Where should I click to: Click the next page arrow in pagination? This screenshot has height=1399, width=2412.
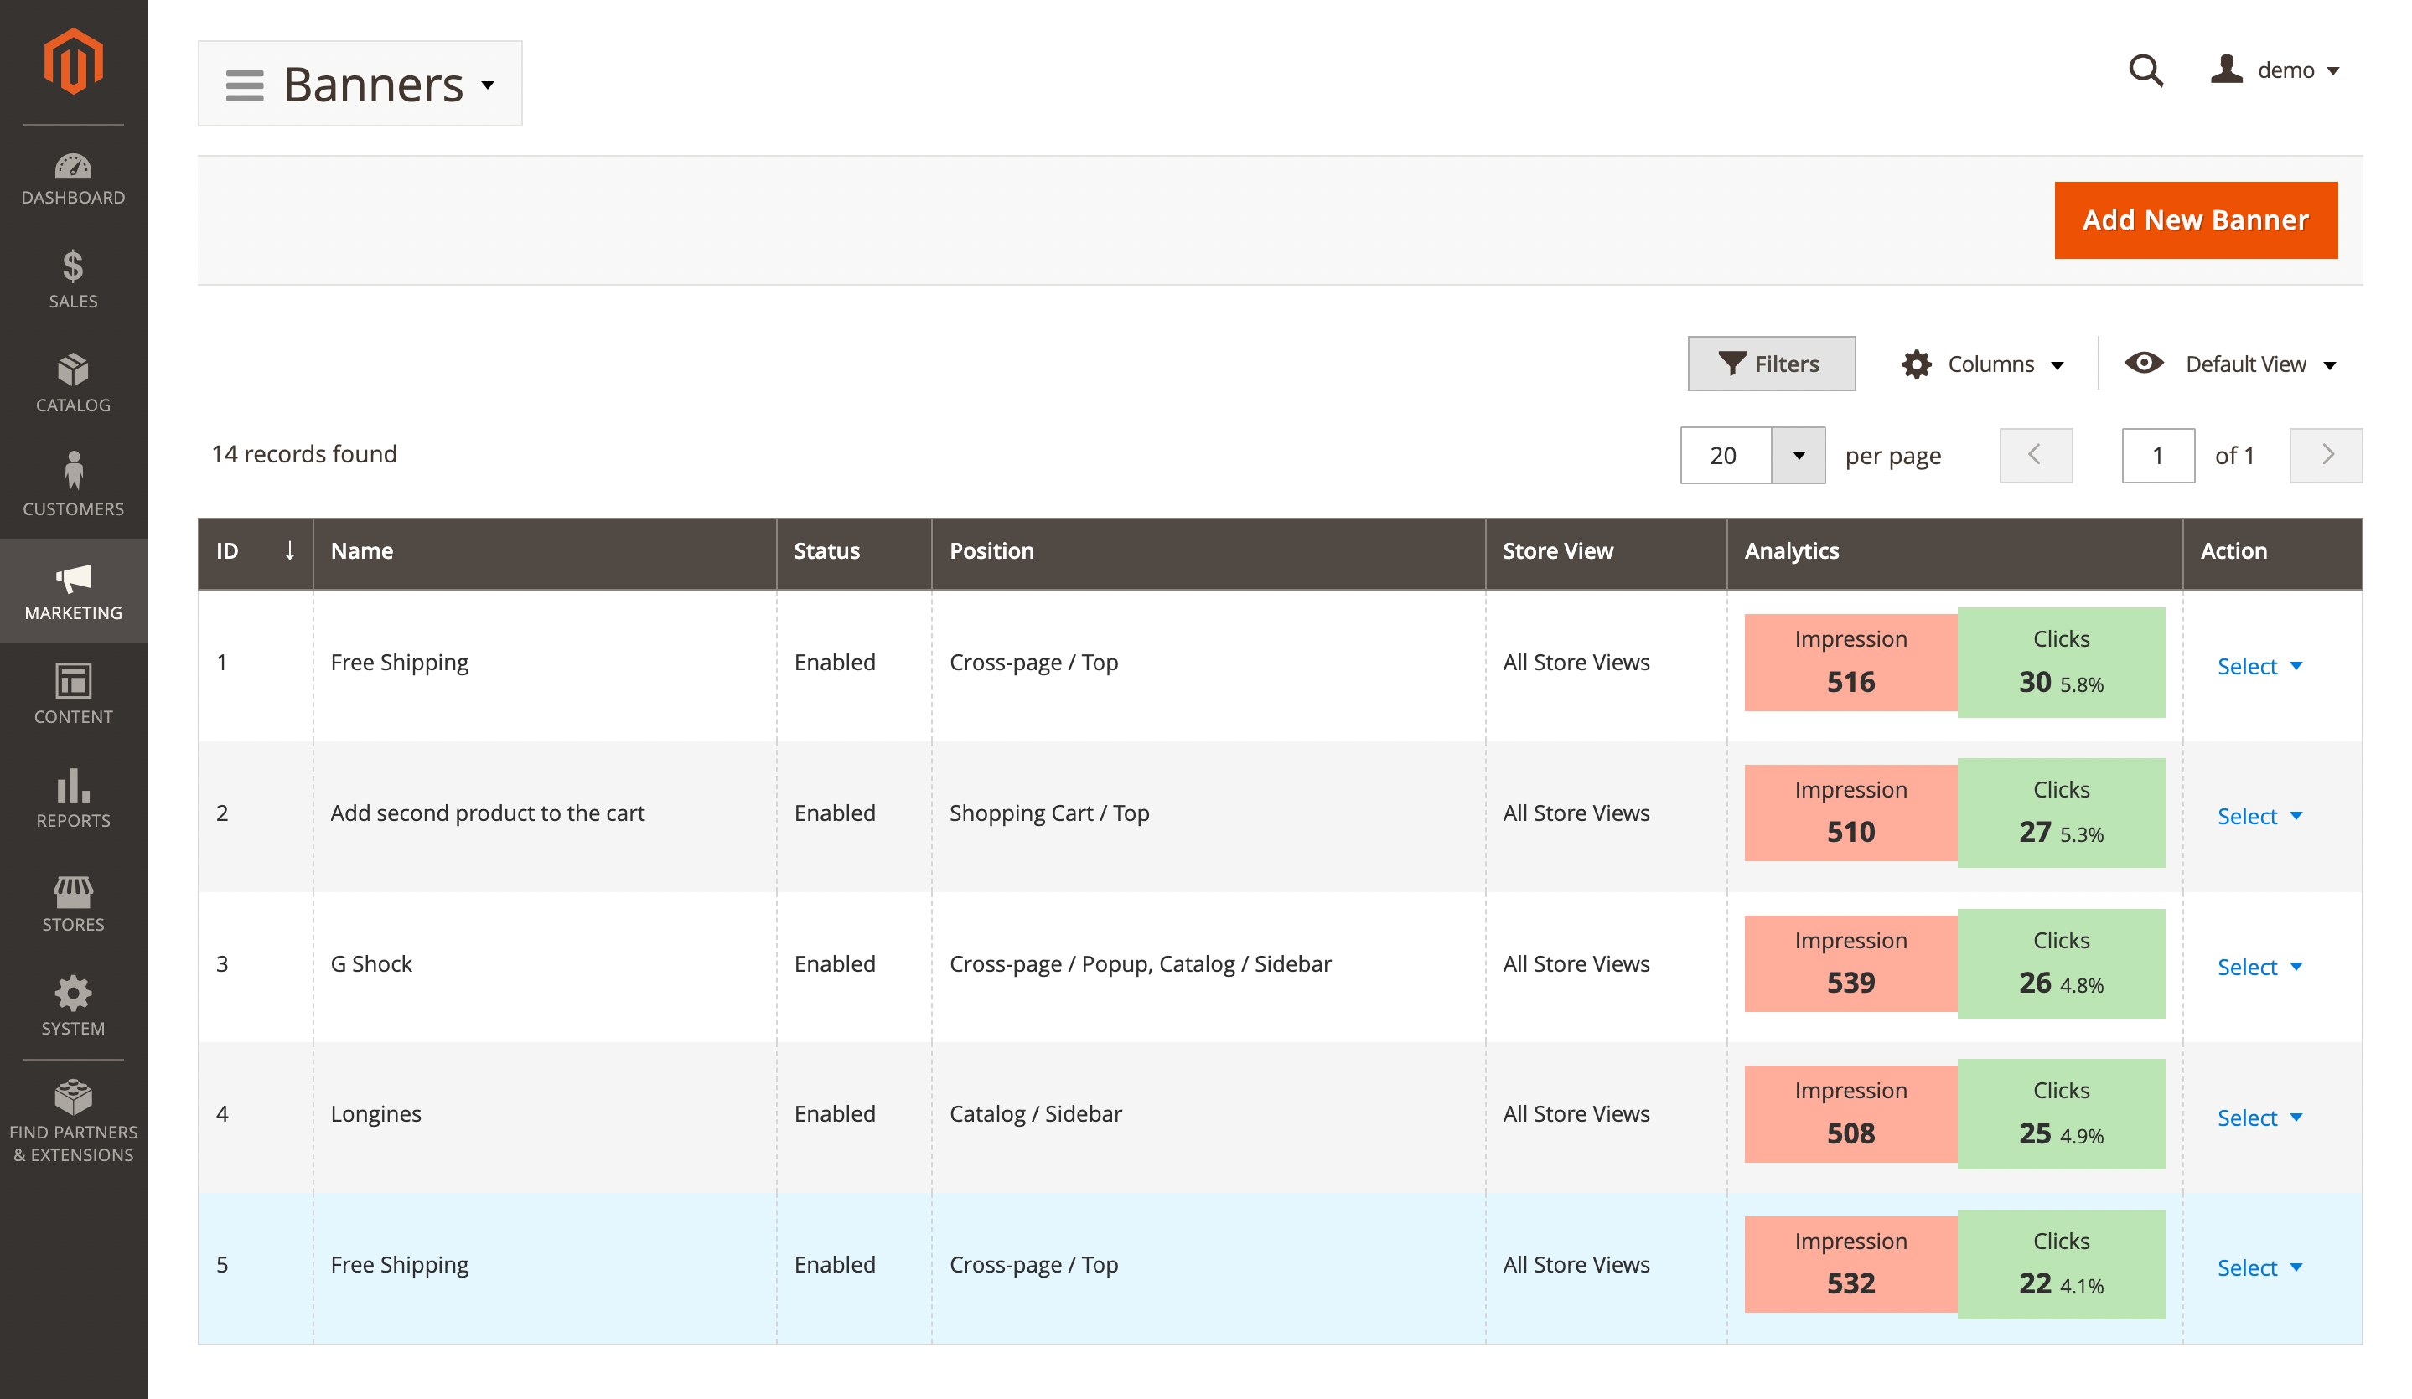[2326, 456]
